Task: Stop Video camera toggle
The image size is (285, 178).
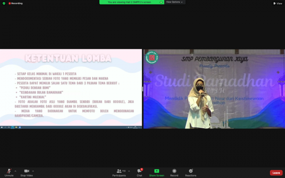Action: coord(27,173)
